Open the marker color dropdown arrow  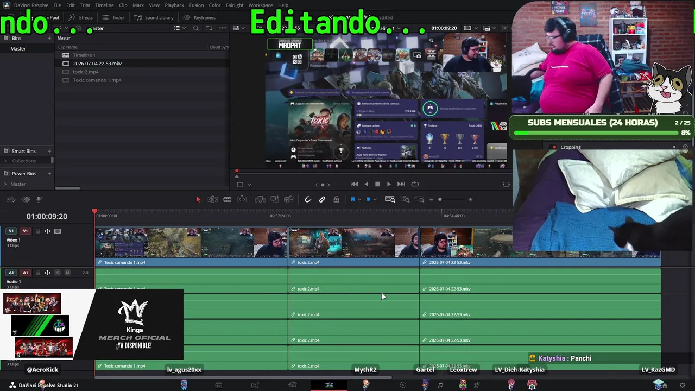tap(375, 199)
